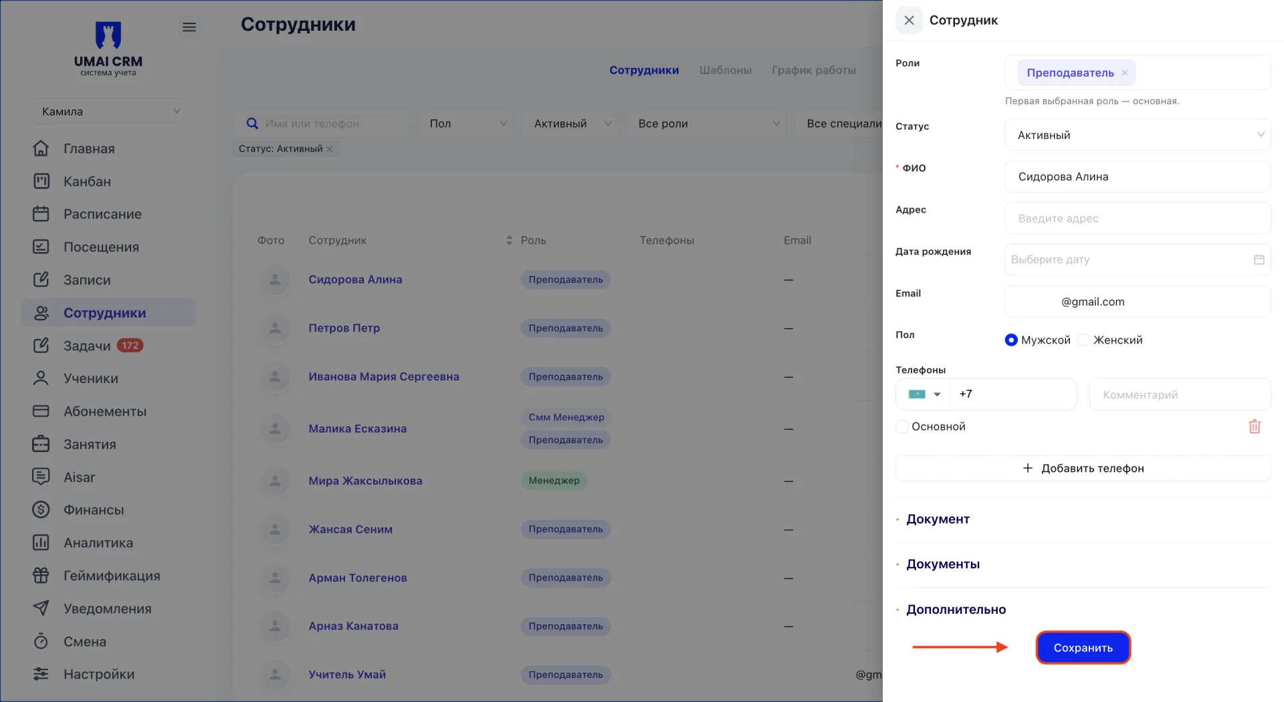Open Смена timer icon
Image resolution: width=1284 pixels, height=702 pixels.
(41, 641)
